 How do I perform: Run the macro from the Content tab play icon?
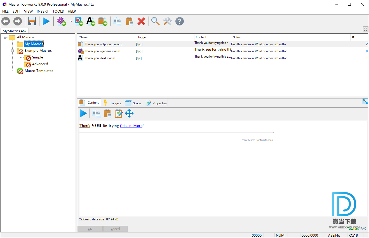[83, 113]
